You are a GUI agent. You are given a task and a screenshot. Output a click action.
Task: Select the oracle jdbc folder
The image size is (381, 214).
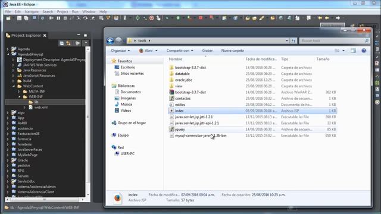[184, 80]
